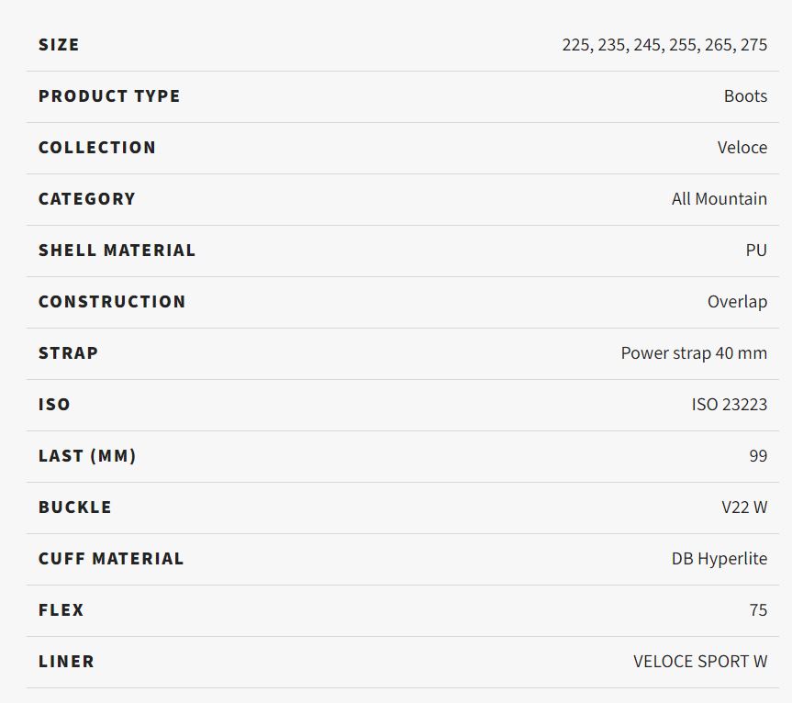Viewport: 792px width, 703px height.
Task: Click the All Mountain category value
Action: pos(719,199)
